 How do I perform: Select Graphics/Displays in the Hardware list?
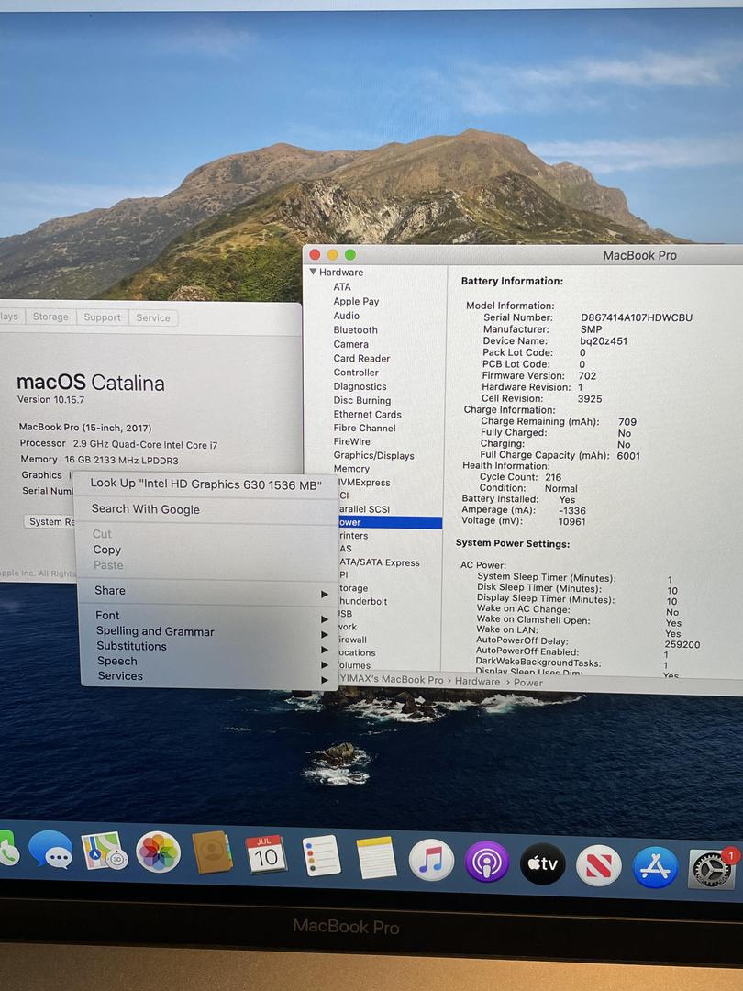(x=373, y=455)
